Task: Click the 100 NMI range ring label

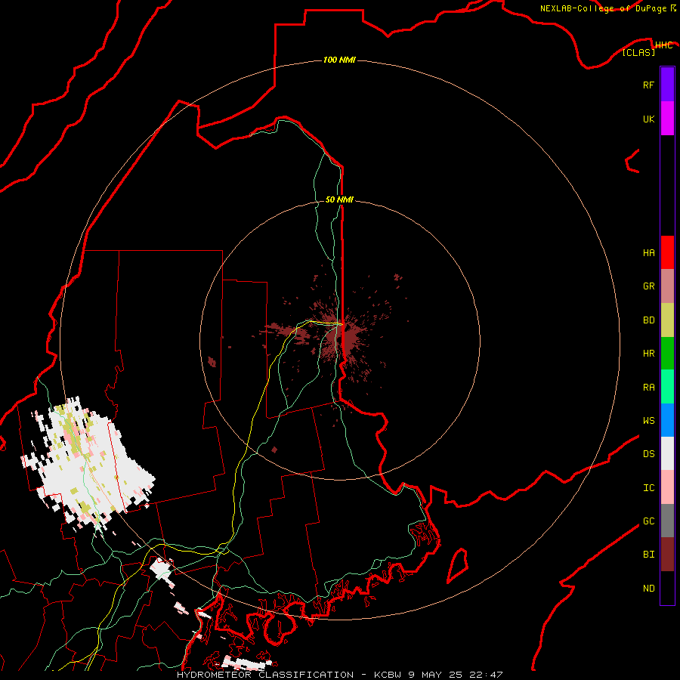Action: (x=339, y=60)
